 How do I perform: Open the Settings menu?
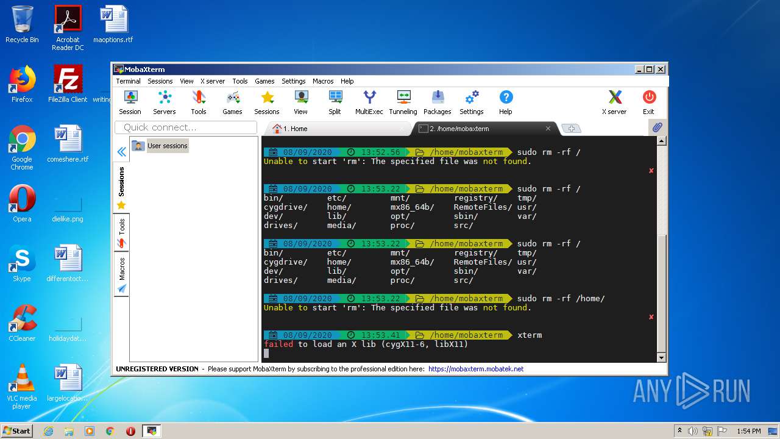point(294,81)
